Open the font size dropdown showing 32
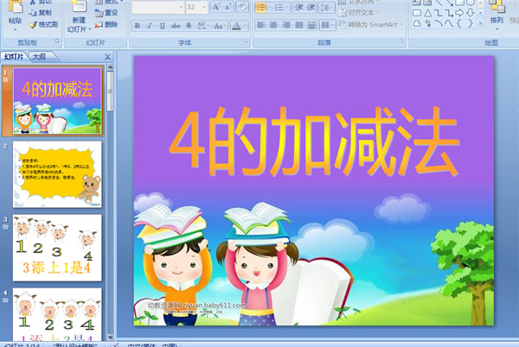 (x=203, y=7)
